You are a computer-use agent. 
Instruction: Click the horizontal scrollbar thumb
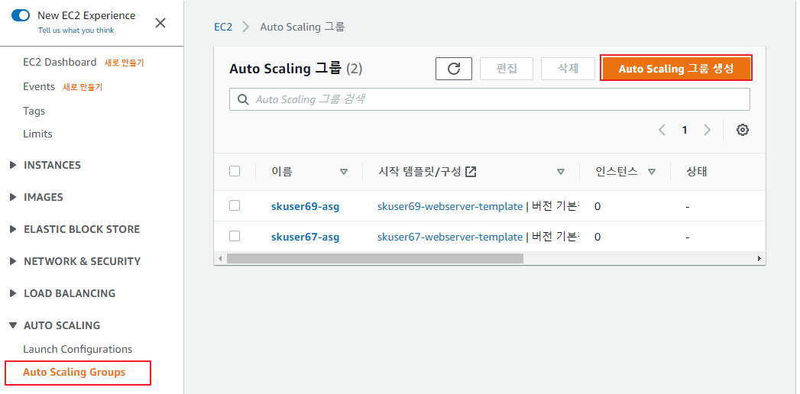click(375, 258)
